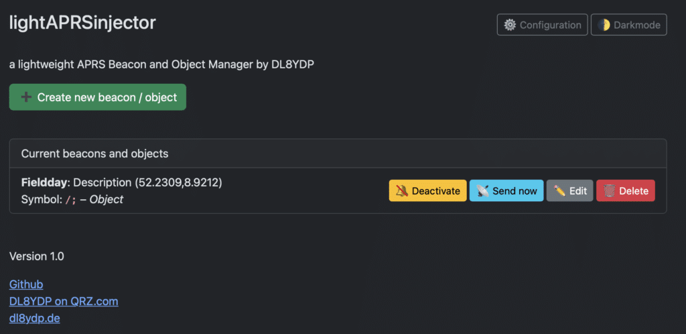Click the Symbol /; code text
Image resolution: width=686 pixels, height=334 pixels.
tap(70, 200)
